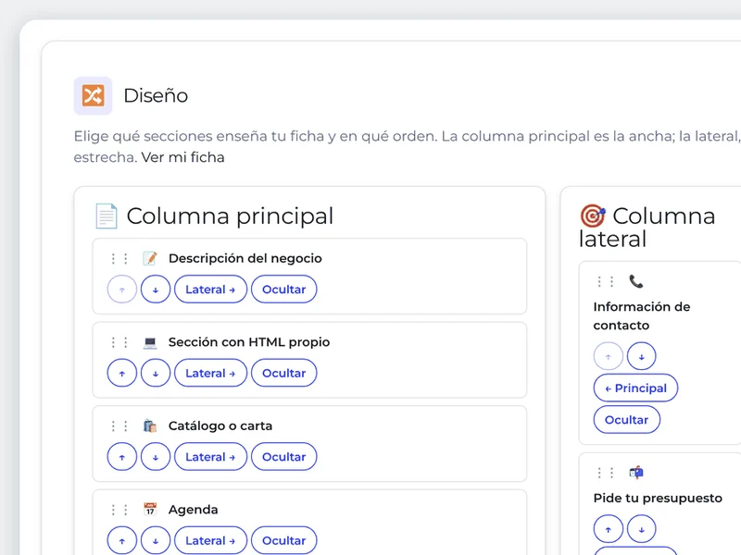
Task: Send 'Catálogo o carta' to Lateral column
Action: pos(210,457)
